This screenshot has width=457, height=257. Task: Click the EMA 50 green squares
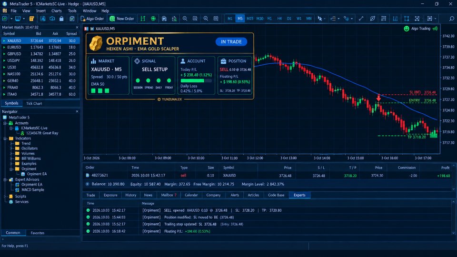(x=100, y=90)
